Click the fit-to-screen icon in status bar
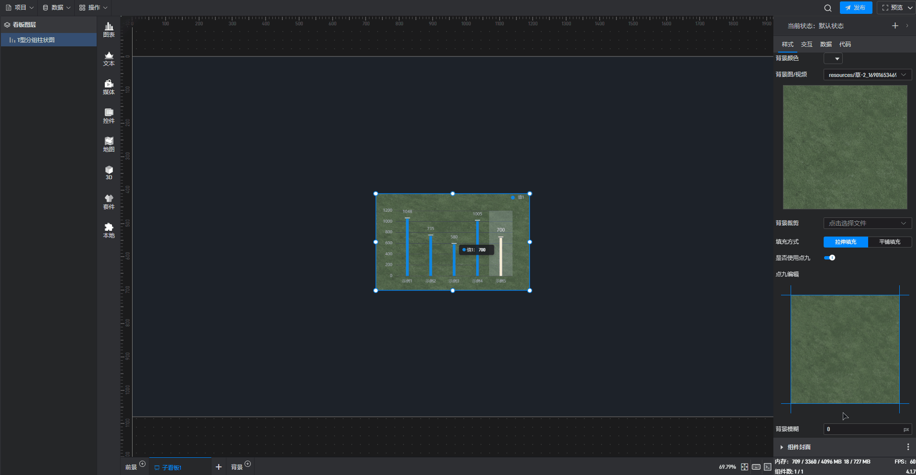 pyautogui.click(x=744, y=467)
